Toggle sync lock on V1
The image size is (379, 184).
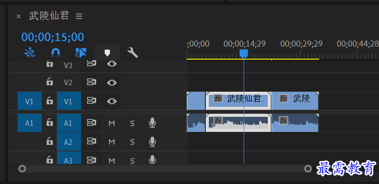[x=92, y=101]
